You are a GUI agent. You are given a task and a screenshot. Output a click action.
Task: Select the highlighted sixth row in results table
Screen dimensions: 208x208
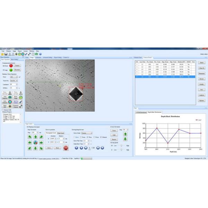165,77
